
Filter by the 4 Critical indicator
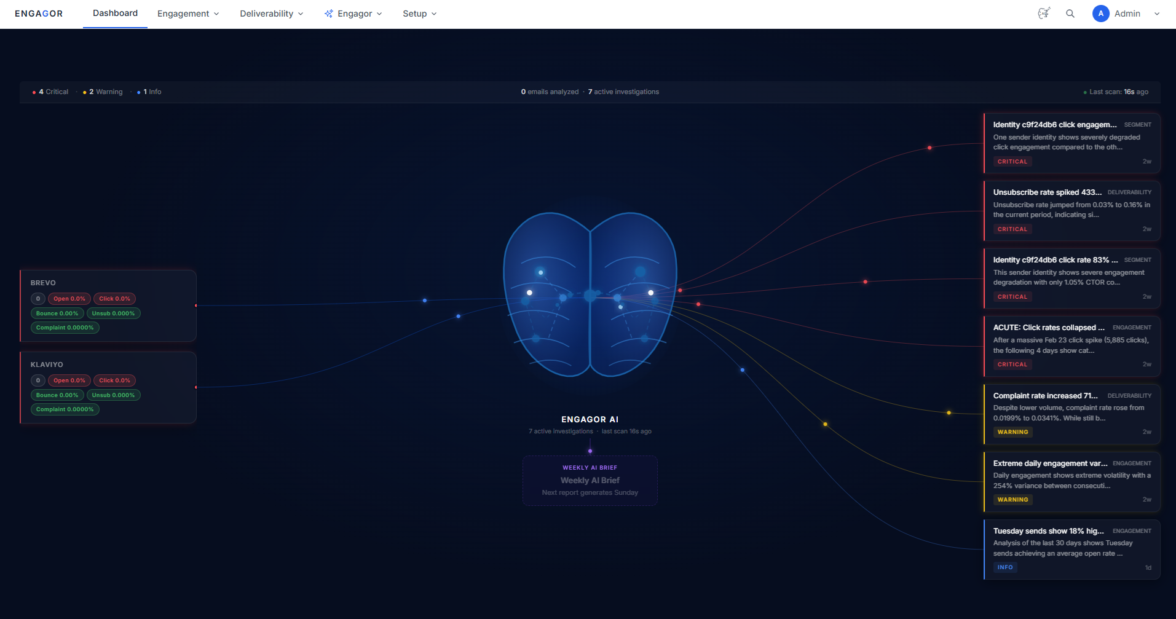point(50,92)
